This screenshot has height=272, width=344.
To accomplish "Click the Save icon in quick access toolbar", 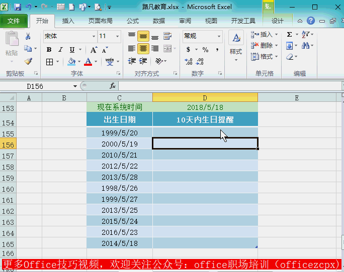I will point(18,7).
